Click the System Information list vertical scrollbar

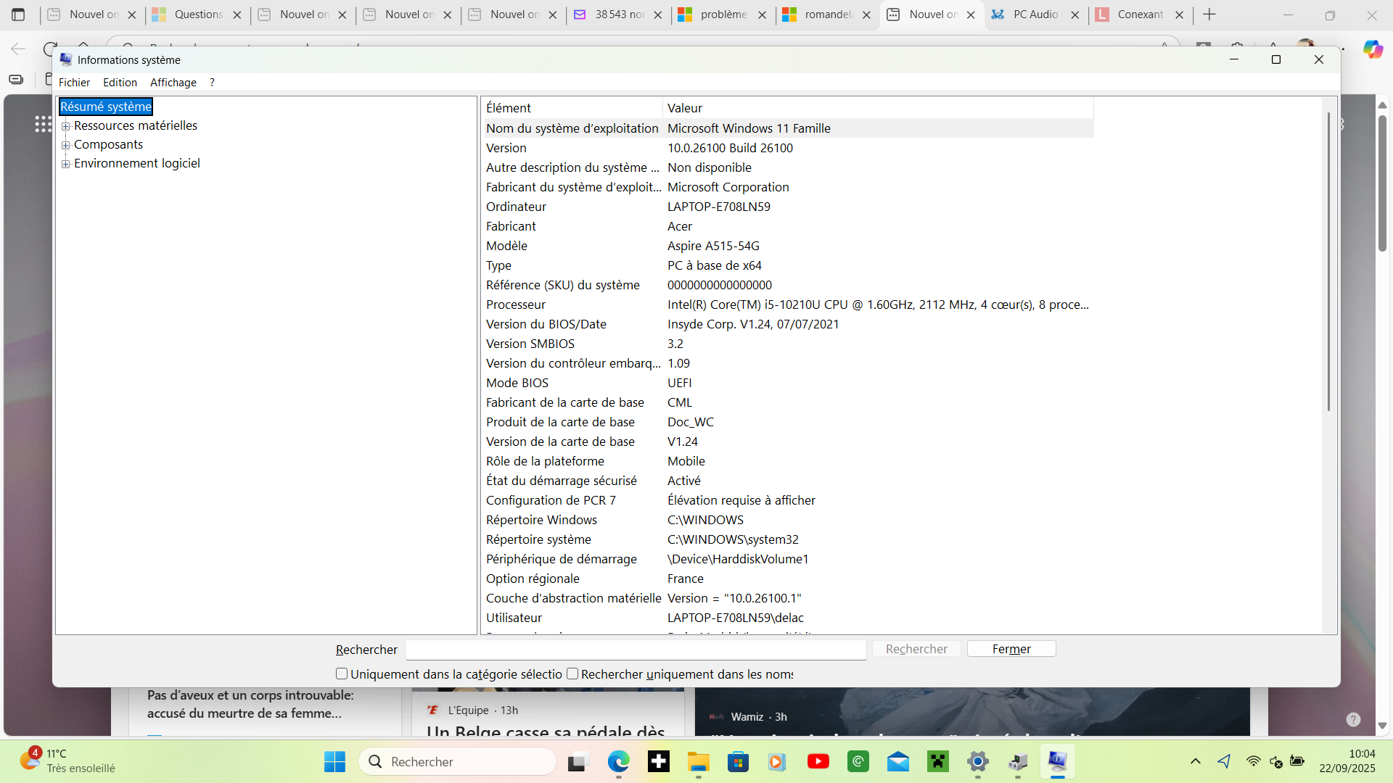coord(1329,261)
